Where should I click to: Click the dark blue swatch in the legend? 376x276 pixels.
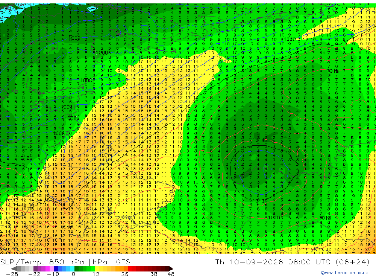(56, 268)
